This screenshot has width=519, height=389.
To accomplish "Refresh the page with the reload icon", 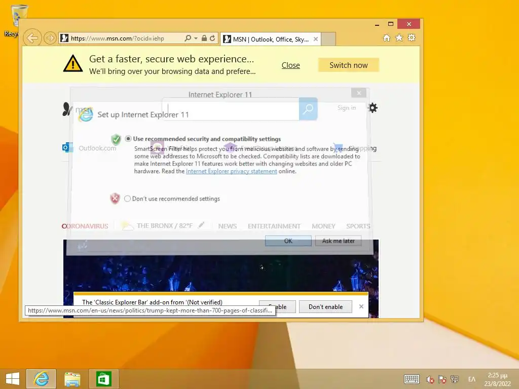I will tap(212, 38).
